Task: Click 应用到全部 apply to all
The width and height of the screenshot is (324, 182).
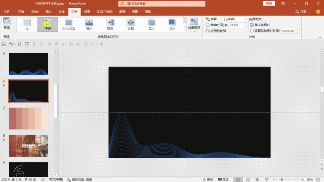Action: click(216, 31)
